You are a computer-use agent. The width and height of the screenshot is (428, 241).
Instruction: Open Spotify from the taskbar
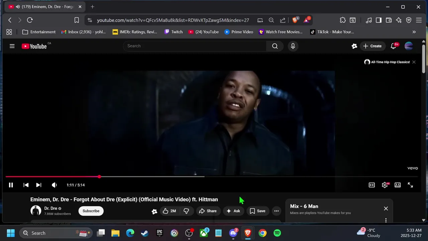pos(277,233)
